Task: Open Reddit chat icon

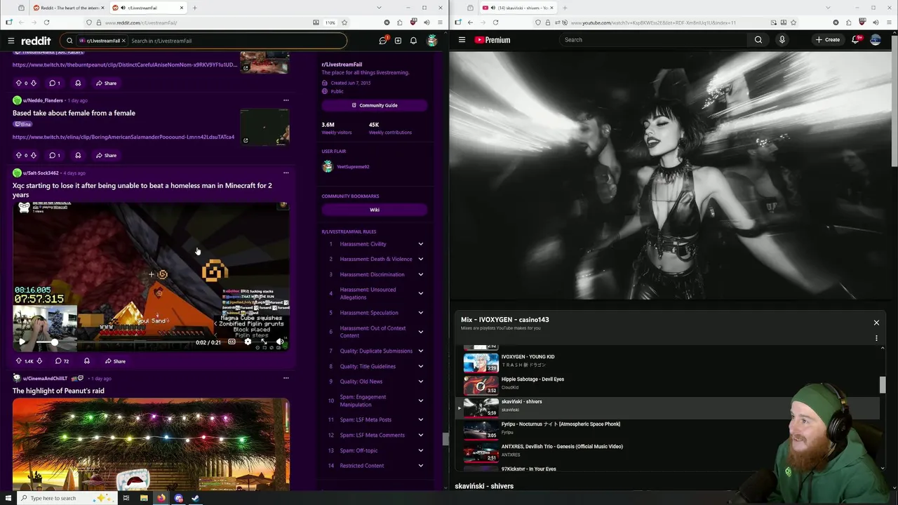Action: tap(382, 41)
